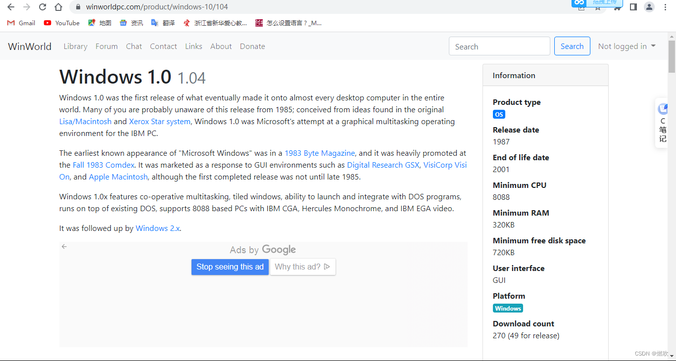This screenshot has width=676, height=361.
Task: Open the Not logged in dropdown
Action: [627, 45]
